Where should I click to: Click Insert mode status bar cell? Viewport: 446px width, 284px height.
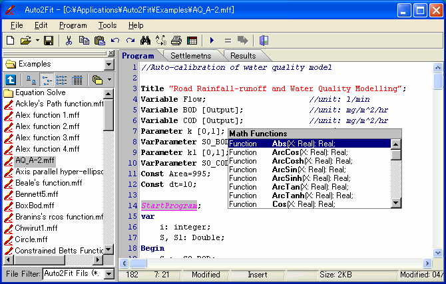pos(258,275)
